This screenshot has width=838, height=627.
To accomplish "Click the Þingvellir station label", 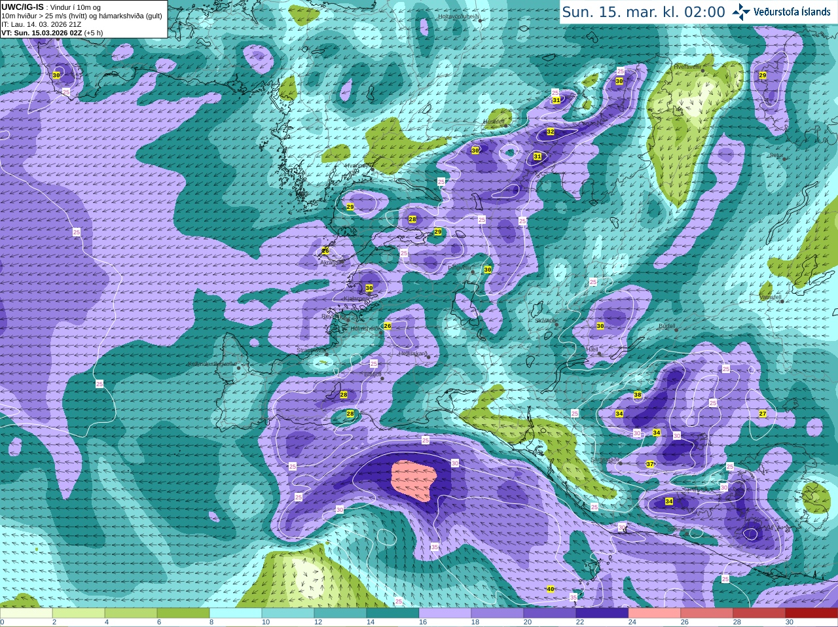I will [x=460, y=268].
